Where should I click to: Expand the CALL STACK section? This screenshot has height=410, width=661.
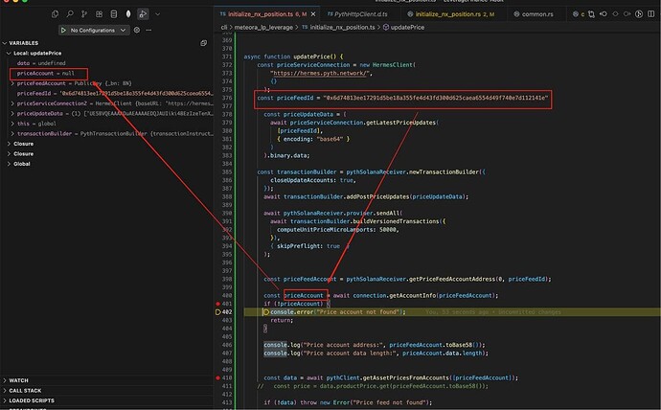[26, 391]
